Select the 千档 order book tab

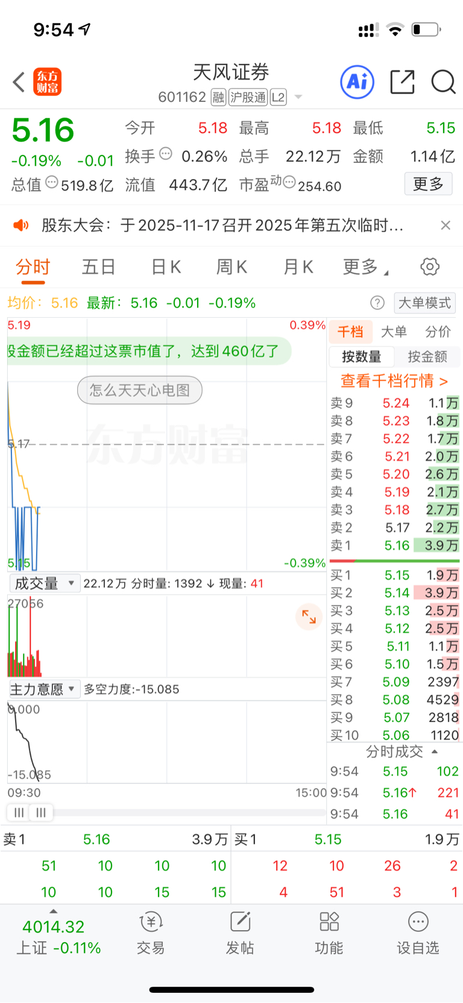(x=350, y=332)
